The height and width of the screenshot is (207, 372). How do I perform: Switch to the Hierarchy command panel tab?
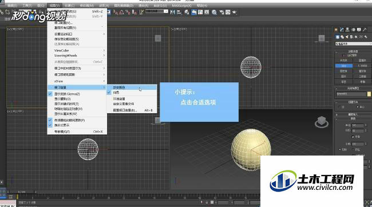(x=347, y=29)
